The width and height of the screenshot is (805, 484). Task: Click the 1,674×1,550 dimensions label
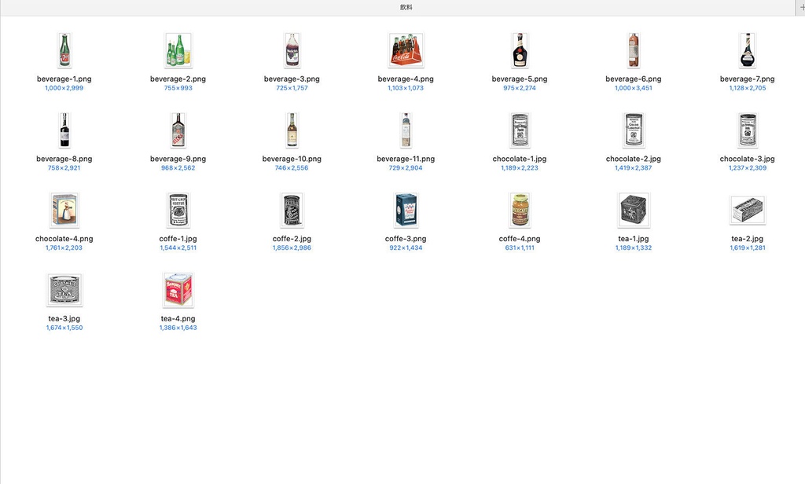pos(64,328)
